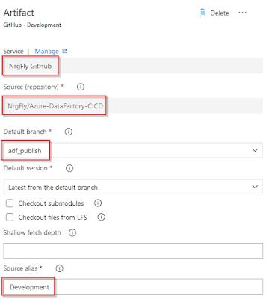Click the Delete artifact button
The width and height of the screenshot is (269, 299).
214,13
